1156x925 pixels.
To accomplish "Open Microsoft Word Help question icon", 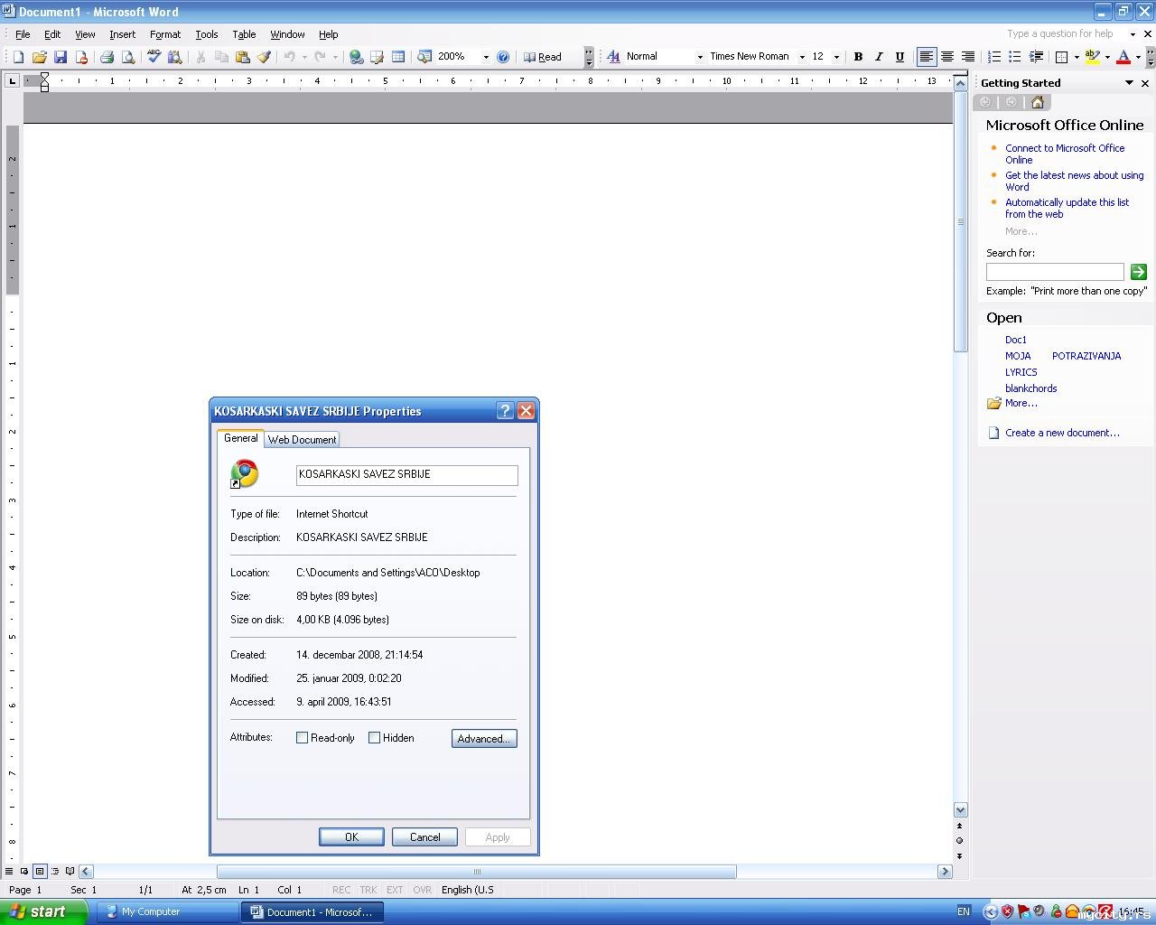I will click(503, 57).
